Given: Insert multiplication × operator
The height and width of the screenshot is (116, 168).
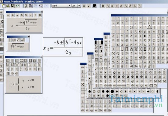Looking at the screenshot, I should coord(26,16).
